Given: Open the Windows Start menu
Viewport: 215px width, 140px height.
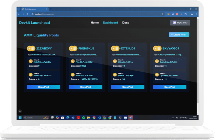Looking at the screenshot, I should click(x=20, y=118).
